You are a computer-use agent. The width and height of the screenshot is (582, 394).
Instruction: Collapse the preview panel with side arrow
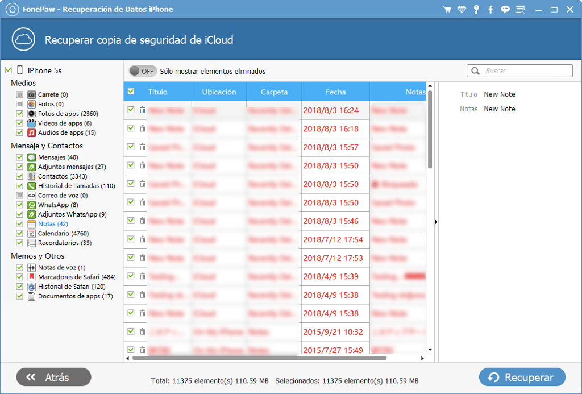click(436, 222)
